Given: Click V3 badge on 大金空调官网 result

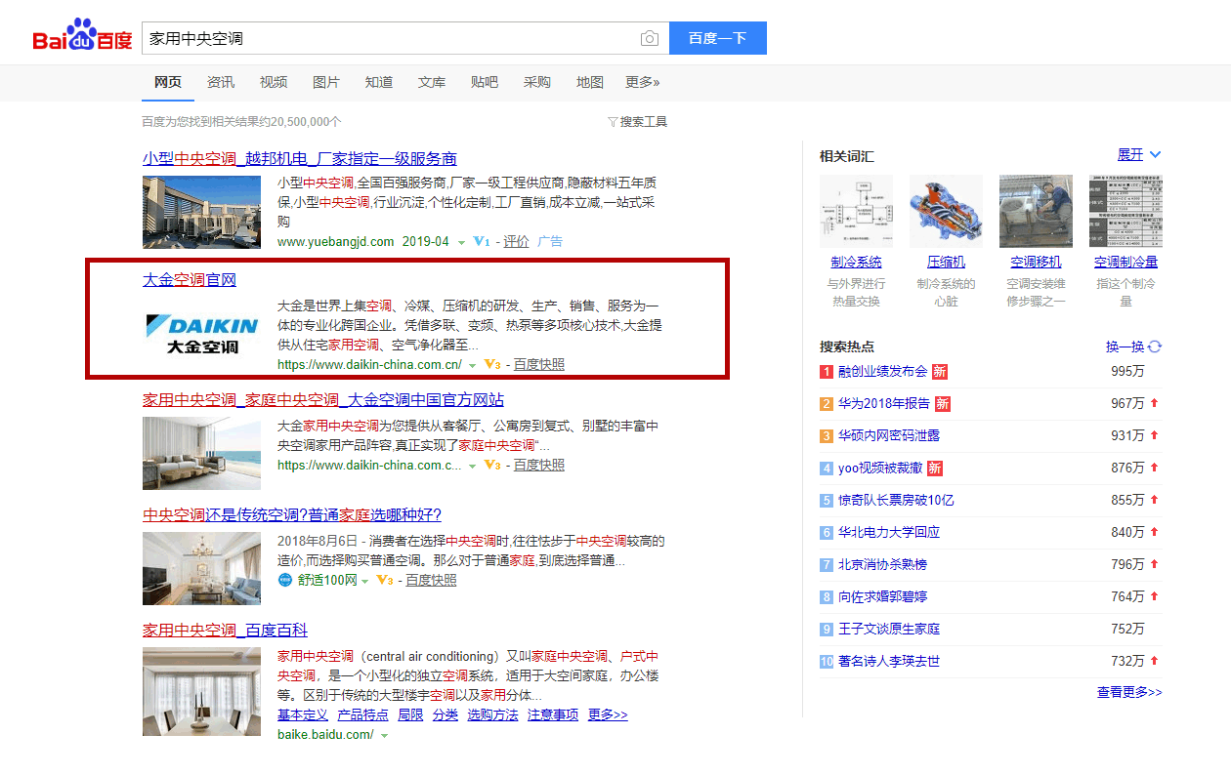Looking at the screenshot, I should pos(492,364).
